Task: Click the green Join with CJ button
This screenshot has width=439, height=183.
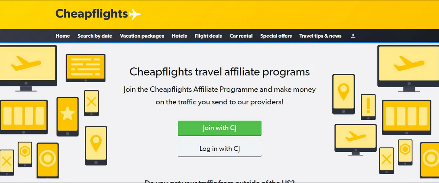Action: tap(220, 128)
